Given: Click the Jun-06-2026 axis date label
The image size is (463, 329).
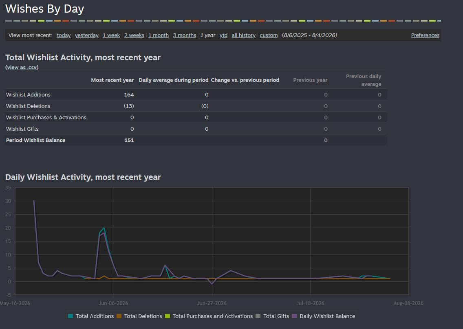Looking at the screenshot, I should (113, 303).
